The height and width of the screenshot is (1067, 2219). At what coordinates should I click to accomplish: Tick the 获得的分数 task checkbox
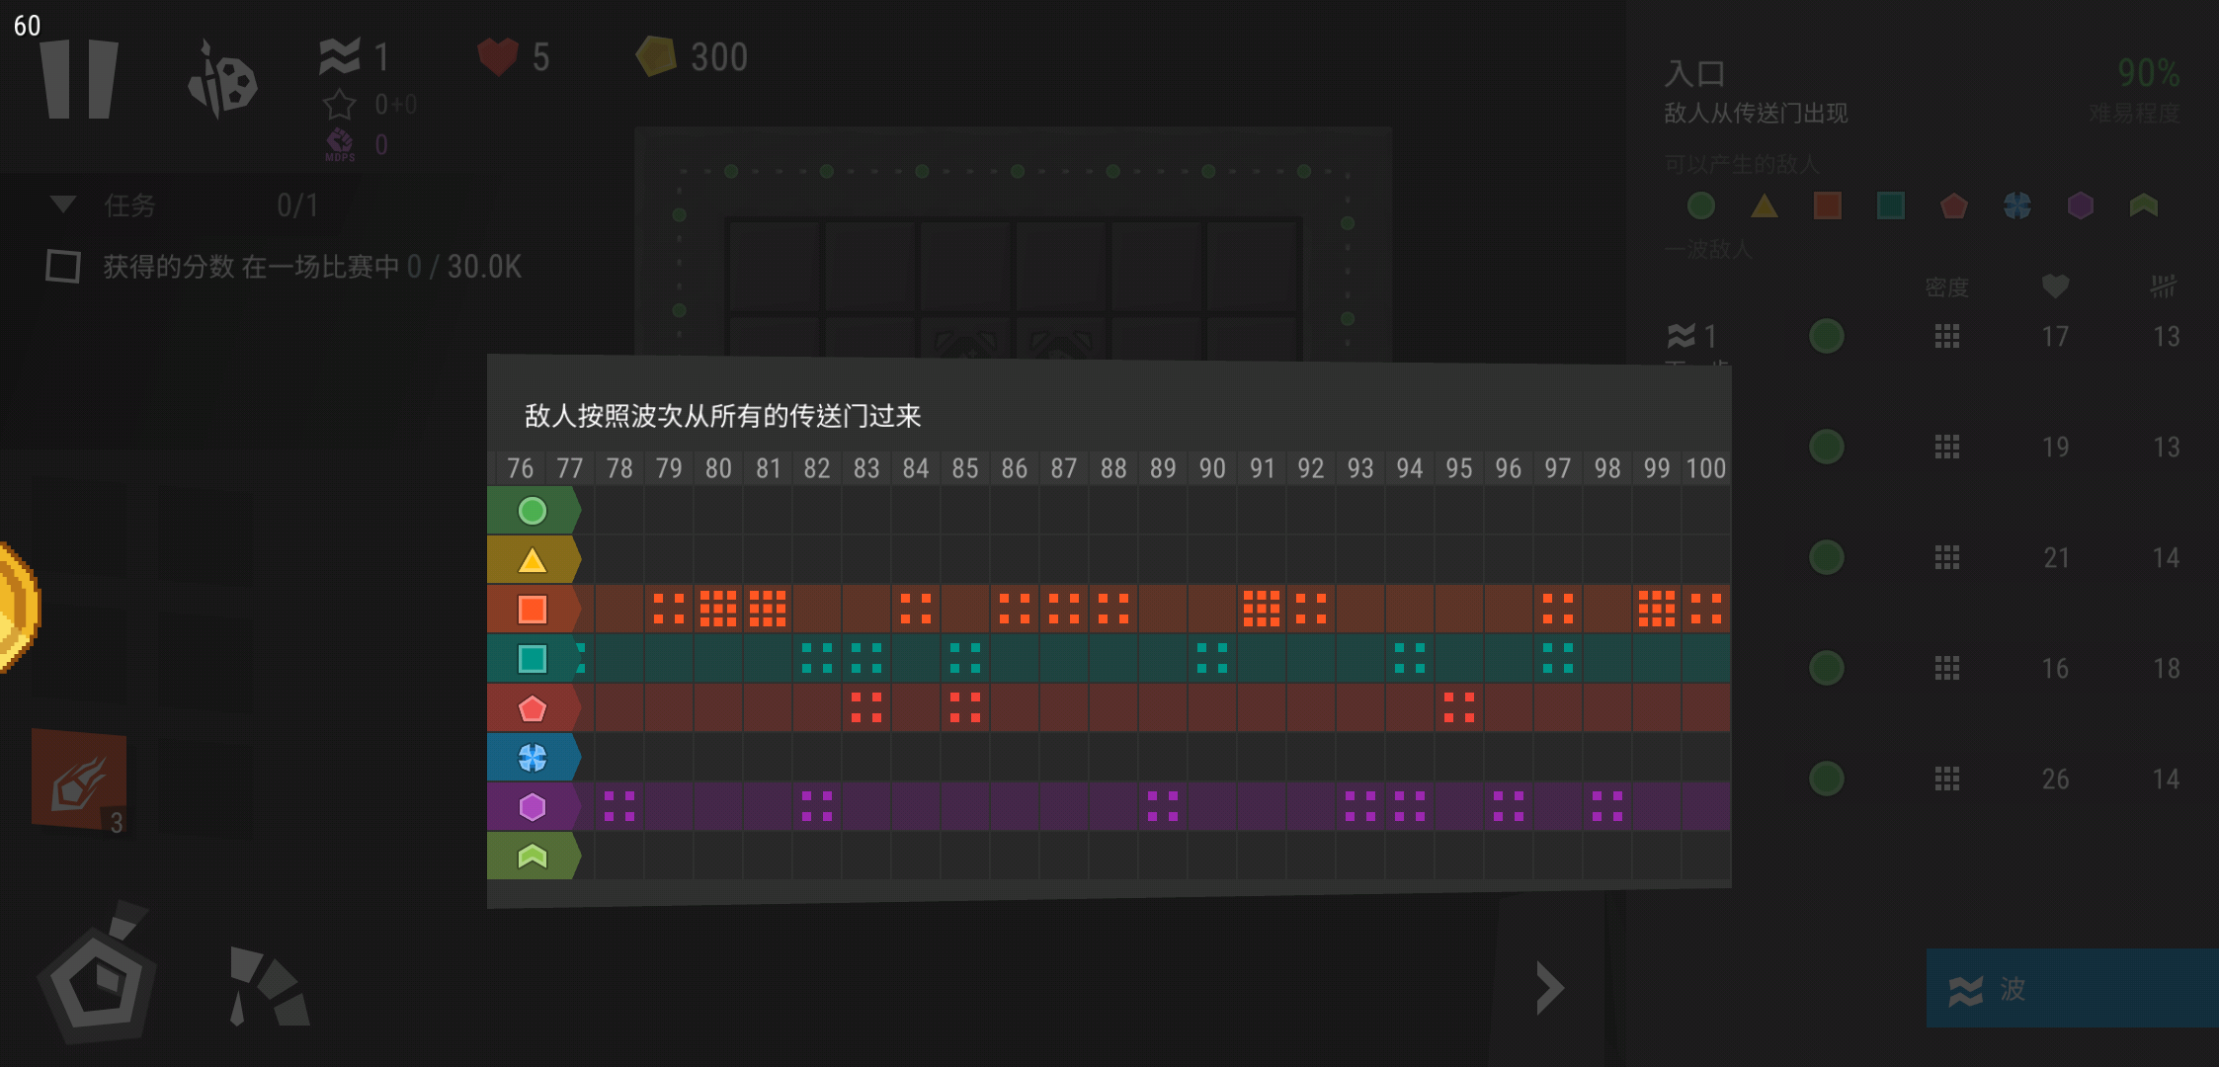[63, 266]
